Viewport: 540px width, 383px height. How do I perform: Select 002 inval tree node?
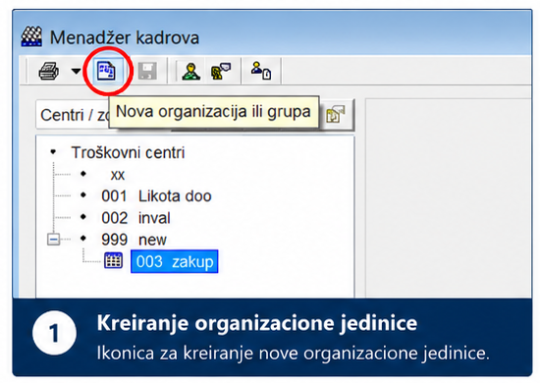coord(135,218)
